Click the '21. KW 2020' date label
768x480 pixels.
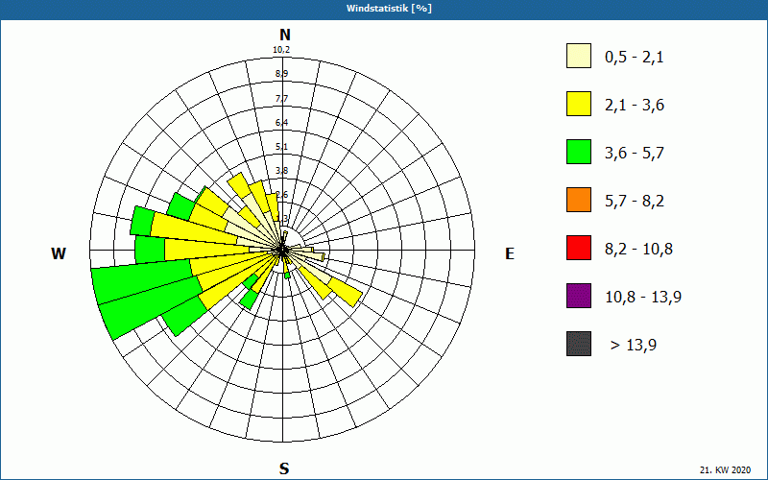[x=725, y=470]
